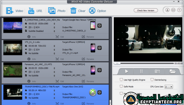
Task: Open the CPU Core Use dropdown
Action: tap(169, 87)
